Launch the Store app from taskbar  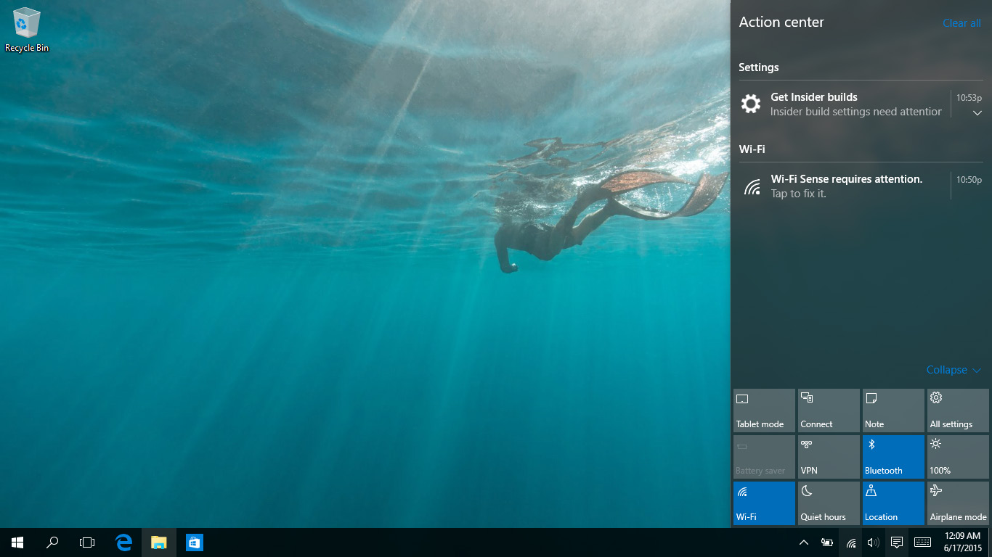(194, 542)
